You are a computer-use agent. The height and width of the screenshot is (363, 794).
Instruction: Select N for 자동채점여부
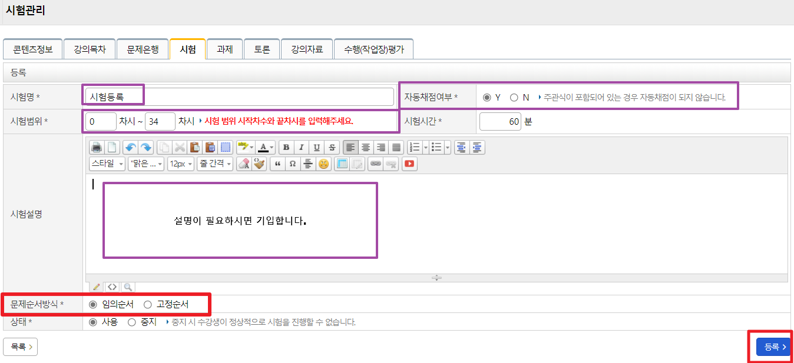[514, 97]
